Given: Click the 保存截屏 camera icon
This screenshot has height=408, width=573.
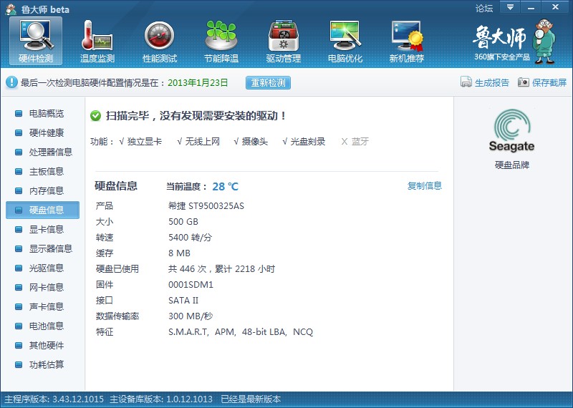Looking at the screenshot, I should (x=524, y=82).
